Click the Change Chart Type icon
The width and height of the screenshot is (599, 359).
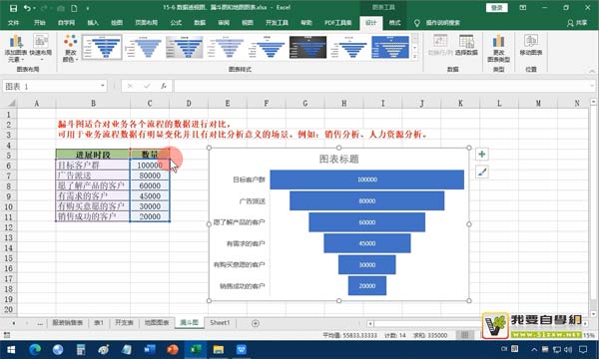(x=498, y=49)
